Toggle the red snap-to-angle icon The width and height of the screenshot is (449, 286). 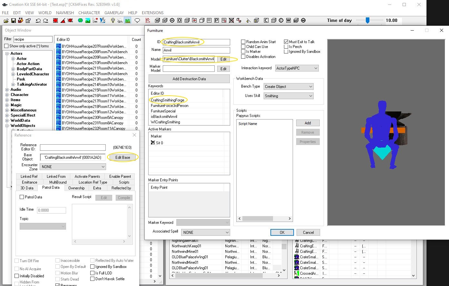(x=63, y=21)
